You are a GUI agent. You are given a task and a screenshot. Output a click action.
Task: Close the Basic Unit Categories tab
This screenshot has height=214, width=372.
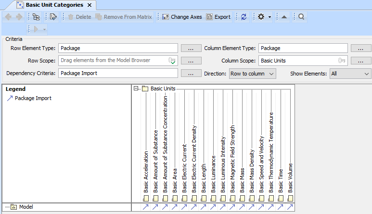pyautogui.click(x=89, y=5)
